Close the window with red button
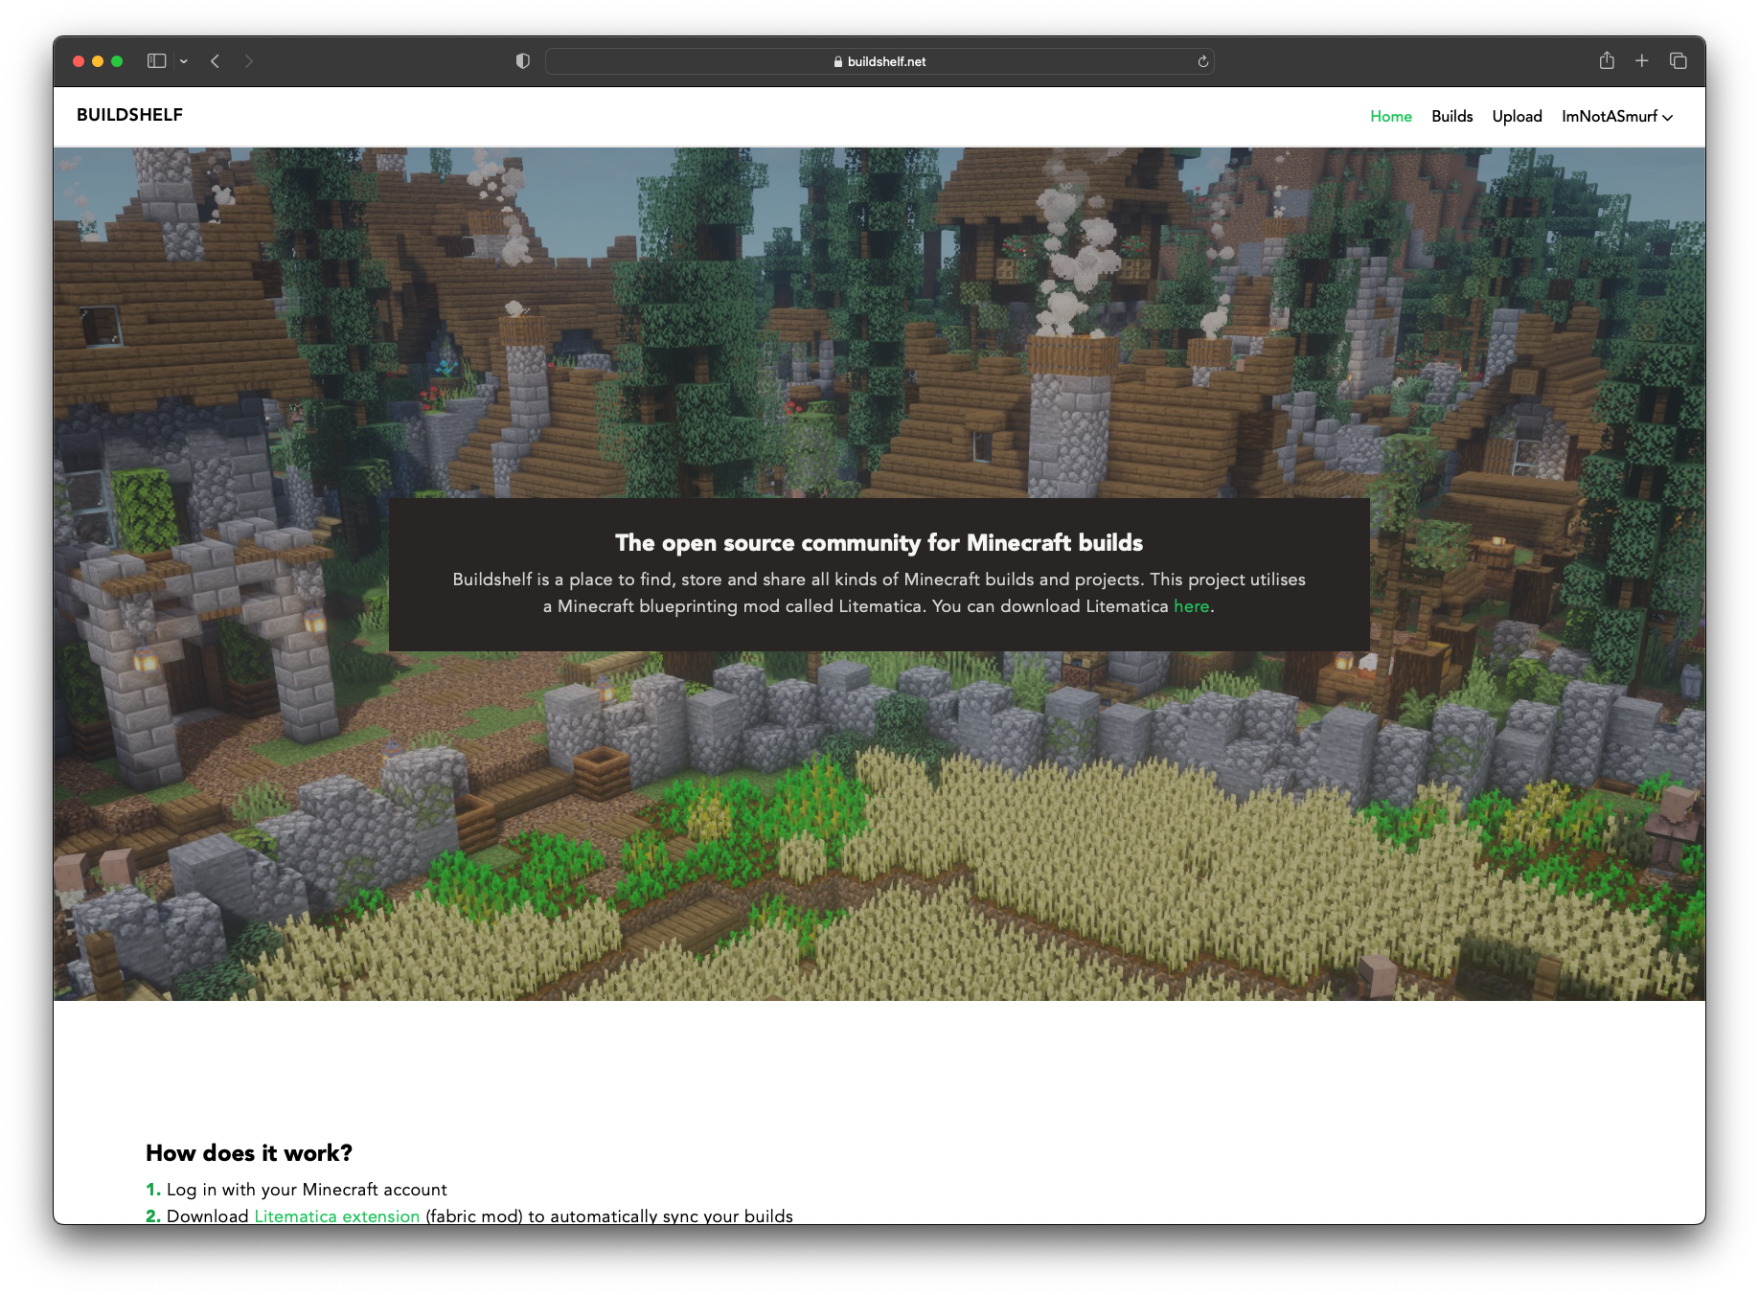The width and height of the screenshot is (1759, 1295). (x=79, y=61)
